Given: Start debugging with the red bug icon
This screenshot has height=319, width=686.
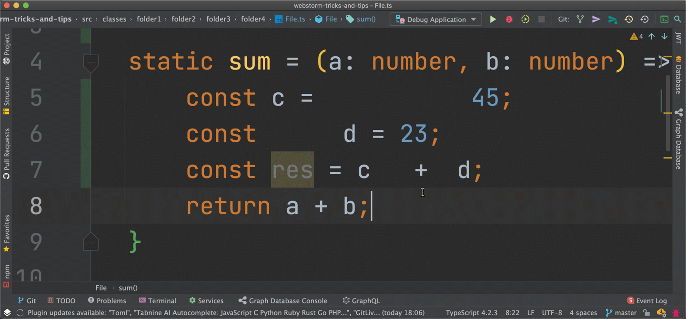Looking at the screenshot, I should coord(509,20).
